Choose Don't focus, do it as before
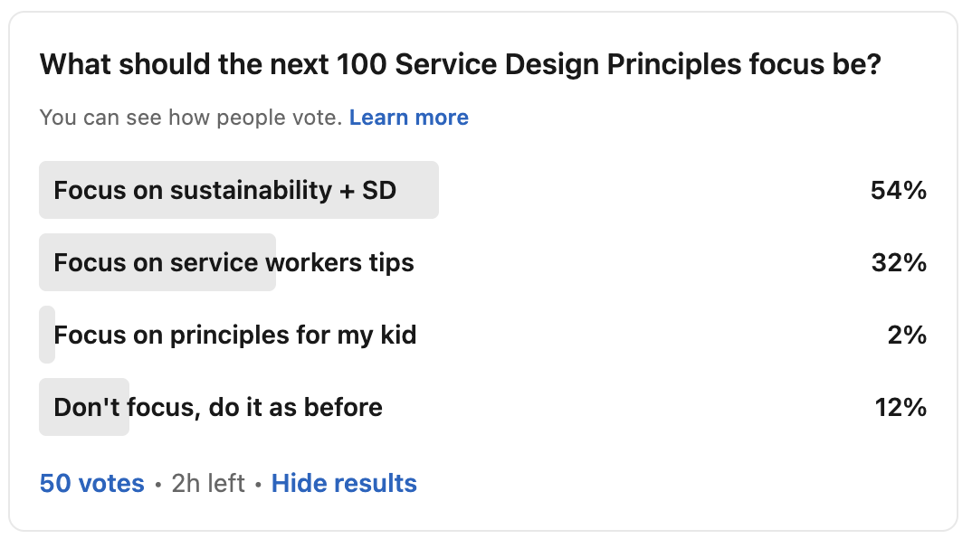 (218, 408)
